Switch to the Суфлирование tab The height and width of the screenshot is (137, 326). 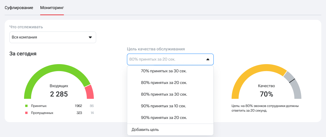pos(19,7)
